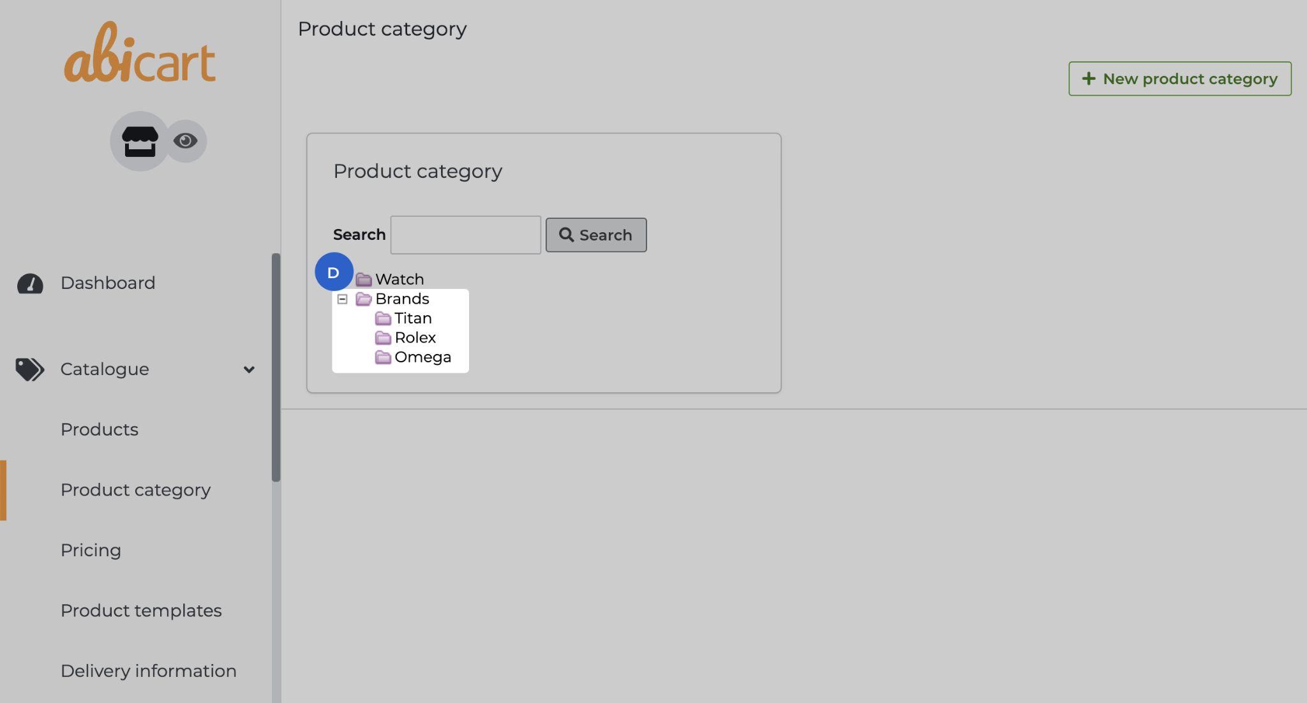1307x703 pixels.
Task: Open Pricing in the sidebar
Action: [x=91, y=550]
